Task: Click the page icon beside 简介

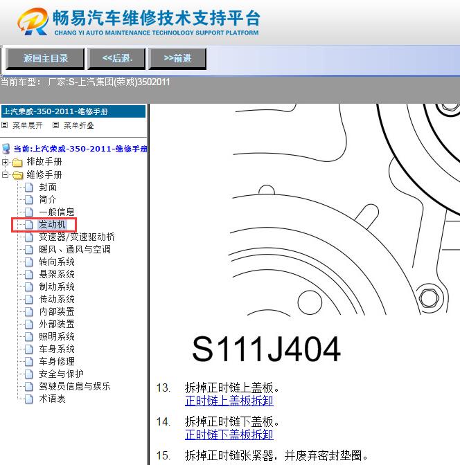Action: click(x=29, y=200)
